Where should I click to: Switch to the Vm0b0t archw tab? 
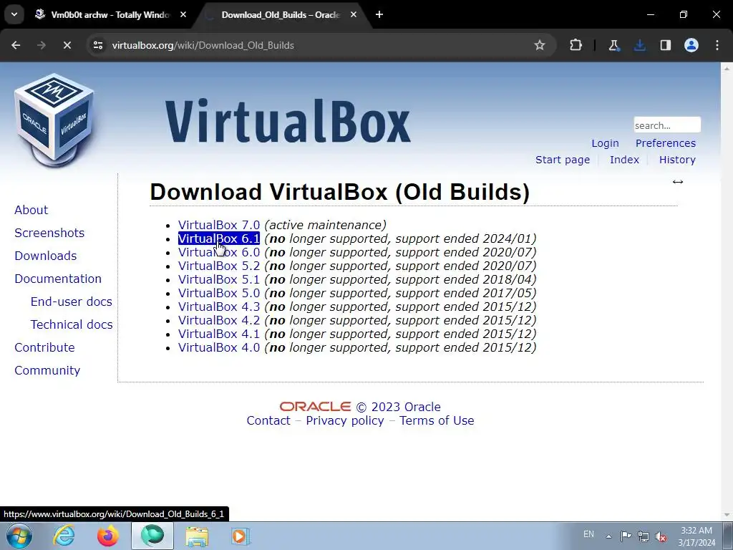click(111, 15)
